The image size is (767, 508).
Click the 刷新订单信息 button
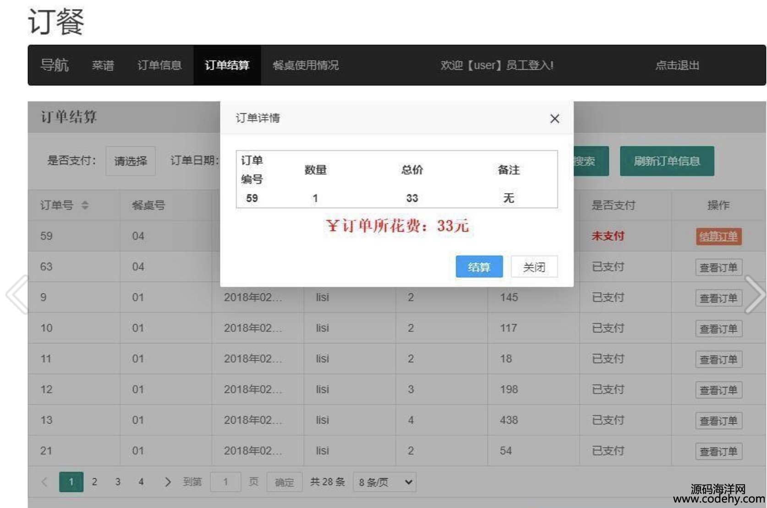click(667, 161)
